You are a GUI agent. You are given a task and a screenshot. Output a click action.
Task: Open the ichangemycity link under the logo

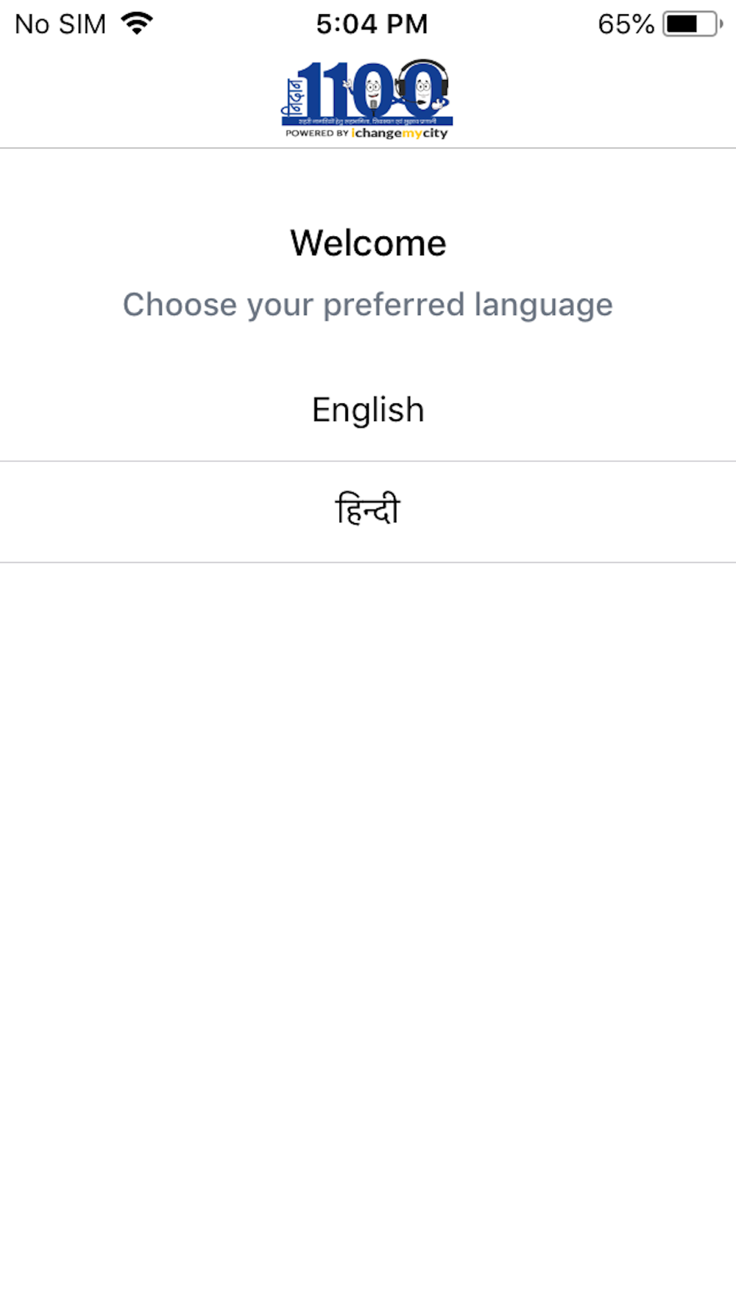pyautogui.click(x=400, y=133)
